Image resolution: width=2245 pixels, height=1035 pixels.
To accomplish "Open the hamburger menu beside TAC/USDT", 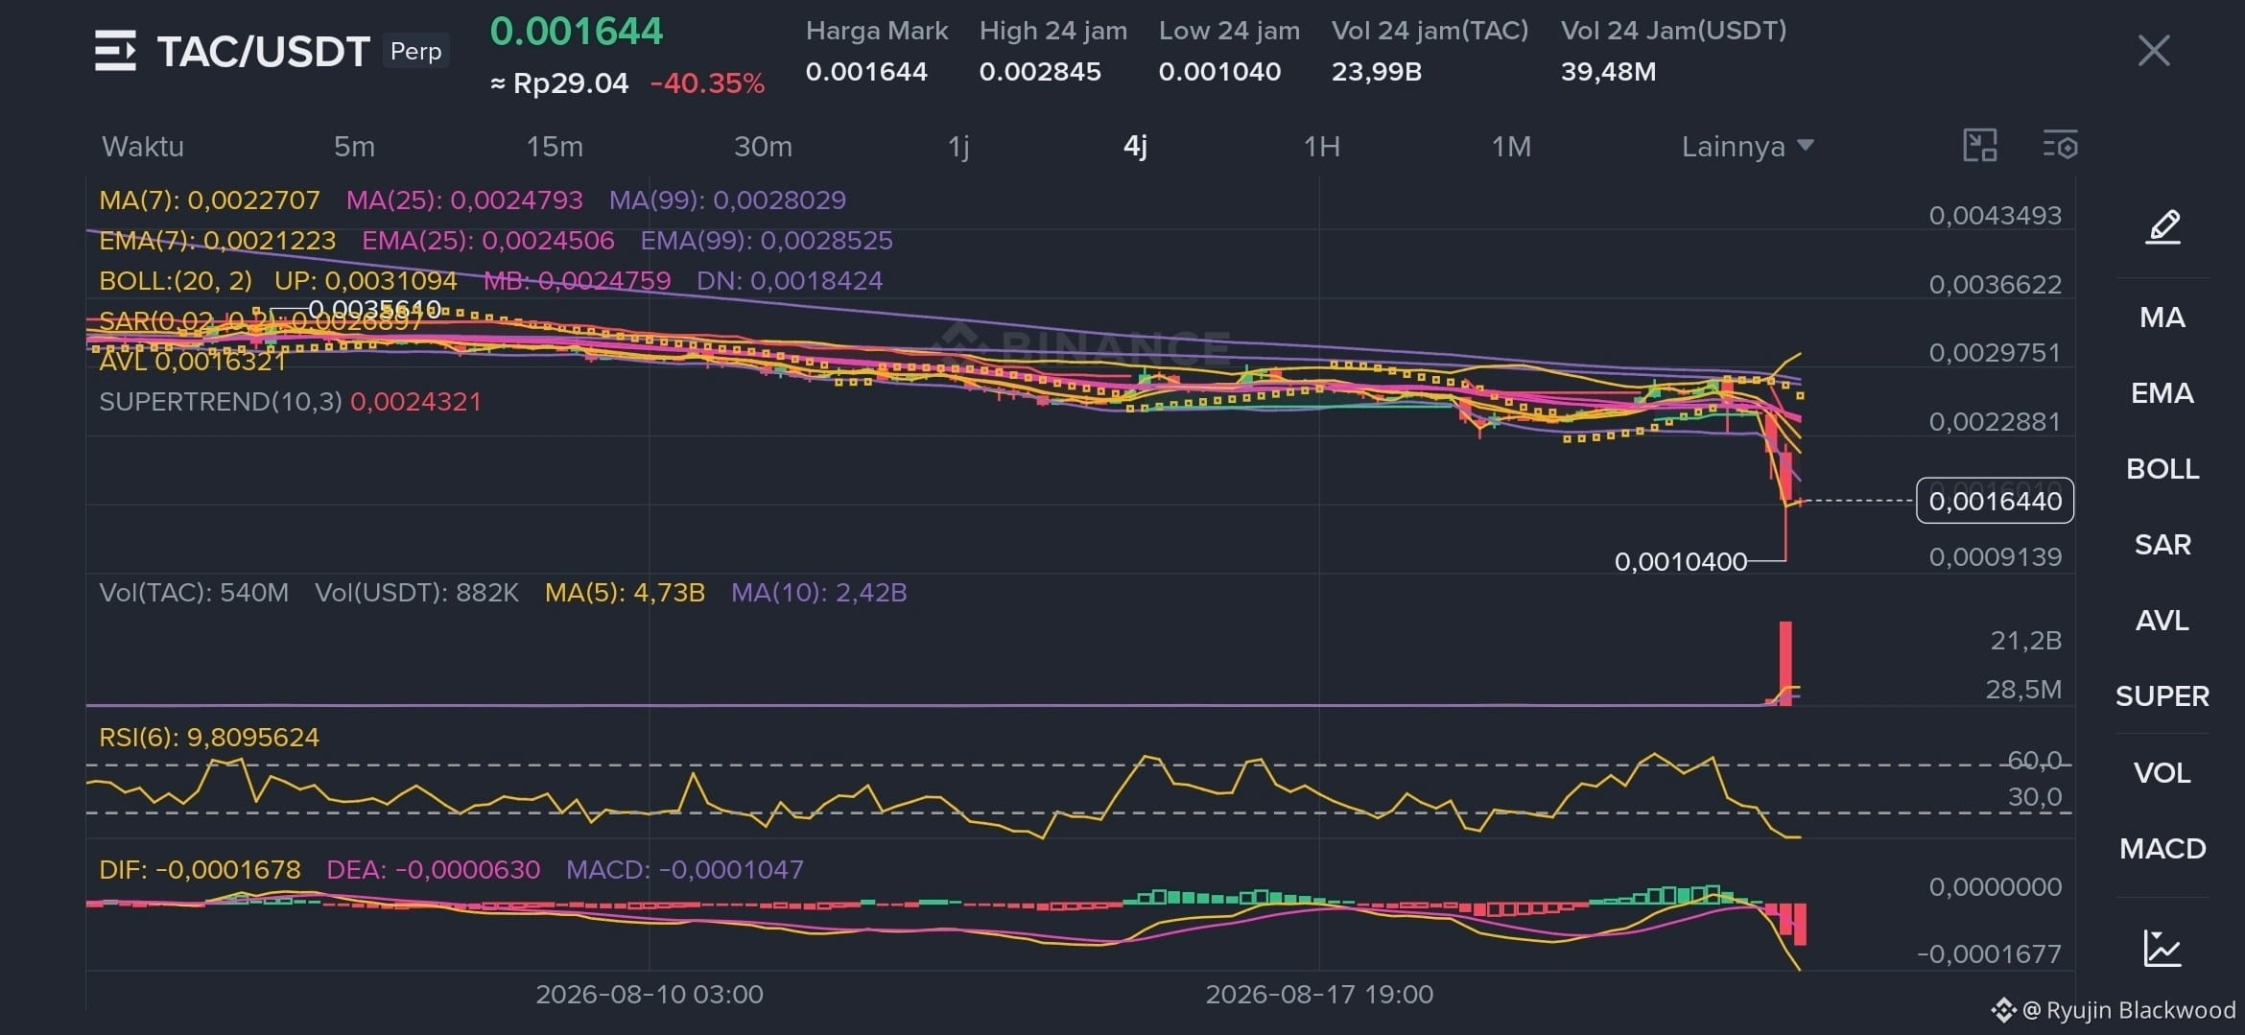I will click(115, 51).
